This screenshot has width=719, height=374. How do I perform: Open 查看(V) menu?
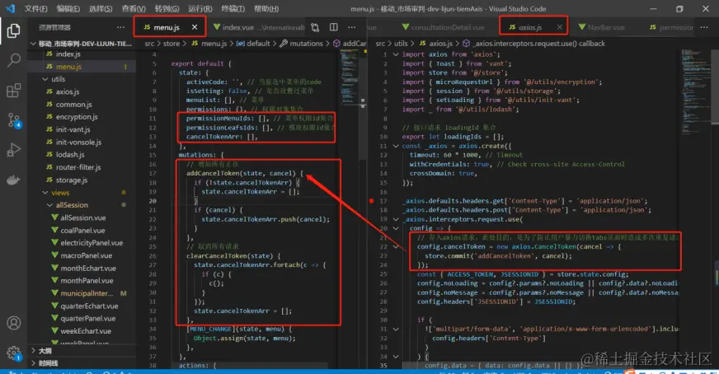click(x=134, y=9)
